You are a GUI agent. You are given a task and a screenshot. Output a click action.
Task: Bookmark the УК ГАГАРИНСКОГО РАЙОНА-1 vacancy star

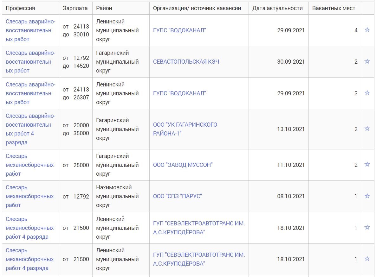point(367,129)
